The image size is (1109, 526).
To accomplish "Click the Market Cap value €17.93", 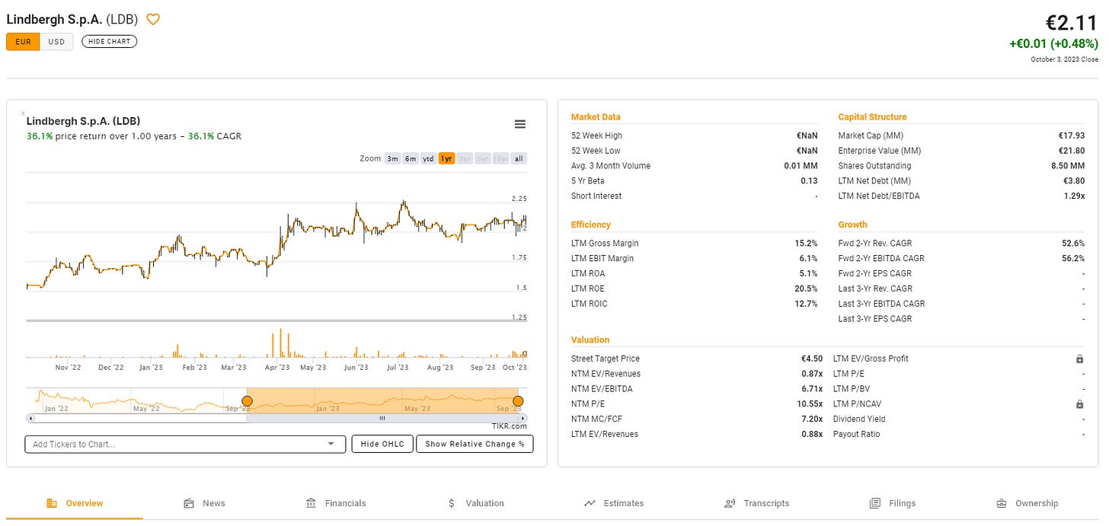I will 1072,135.
